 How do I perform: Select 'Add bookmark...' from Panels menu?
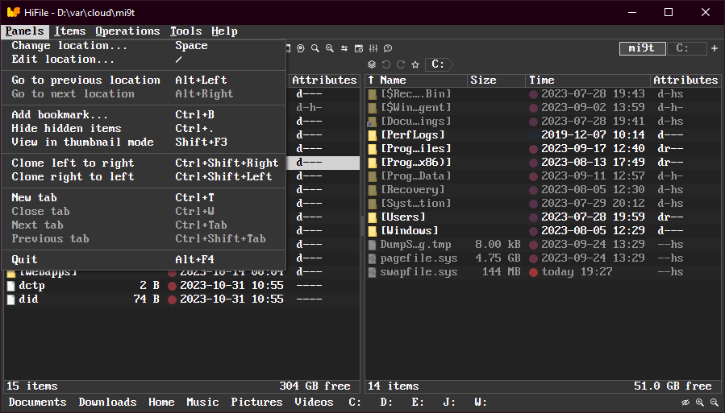click(60, 114)
